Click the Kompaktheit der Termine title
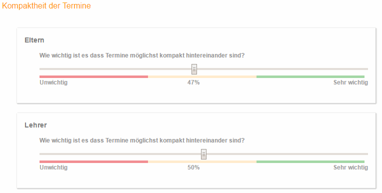The height and width of the screenshot is (193, 382). click(x=46, y=5)
